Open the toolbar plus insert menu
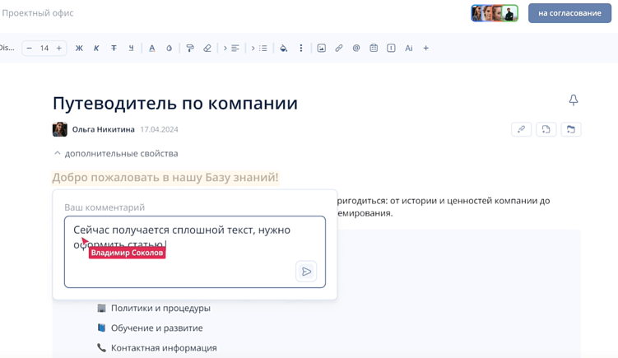The image size is (618, 358). (426, 48)
